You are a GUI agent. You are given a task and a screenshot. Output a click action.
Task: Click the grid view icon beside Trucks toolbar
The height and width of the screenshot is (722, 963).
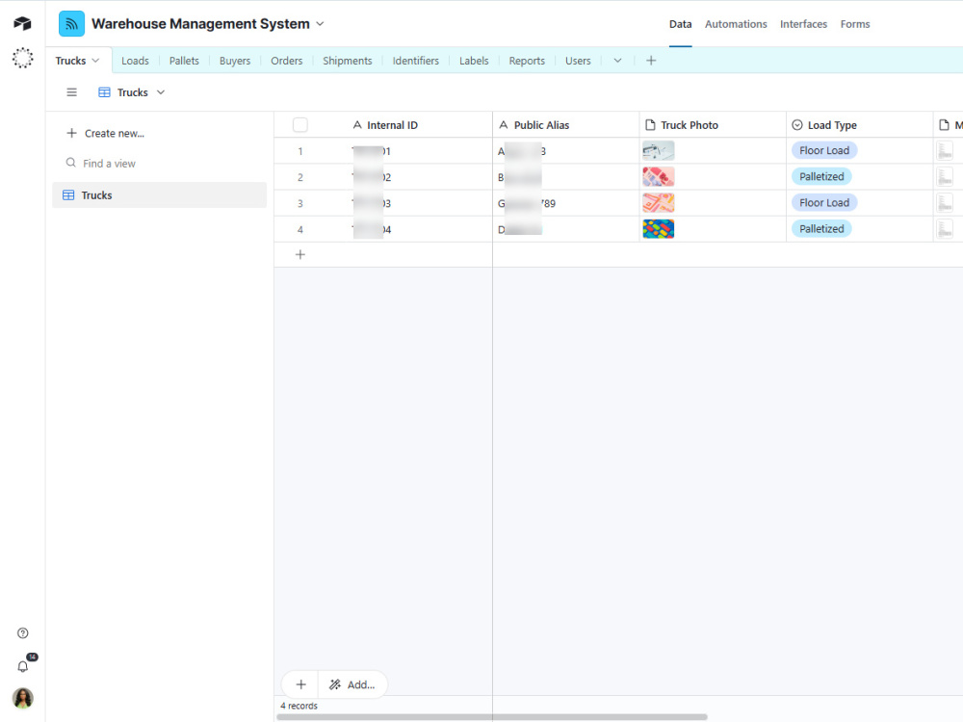click(104, 92)
